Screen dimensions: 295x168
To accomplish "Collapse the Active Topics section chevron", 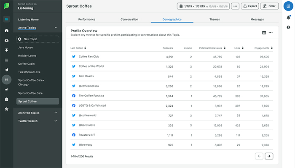I will point(56,28).
